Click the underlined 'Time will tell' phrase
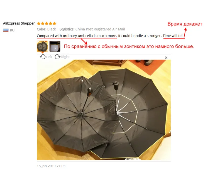Image resolution: width=220 pixels, height=190 pixels. click(x=173, y=36)
